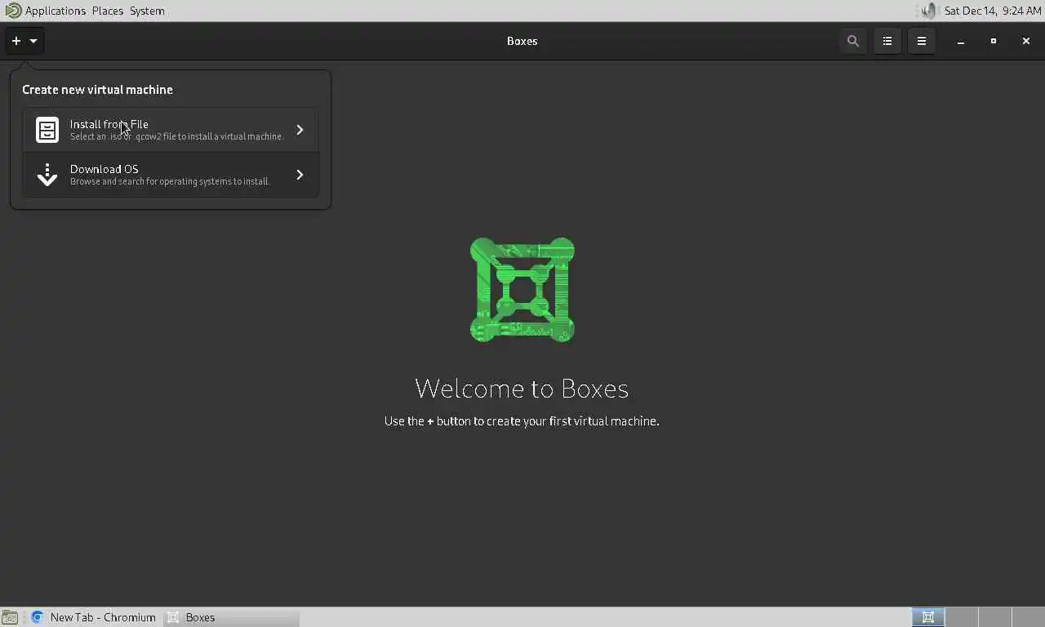Click the show desktop icon in bottom panel

(x=10, y=617)
